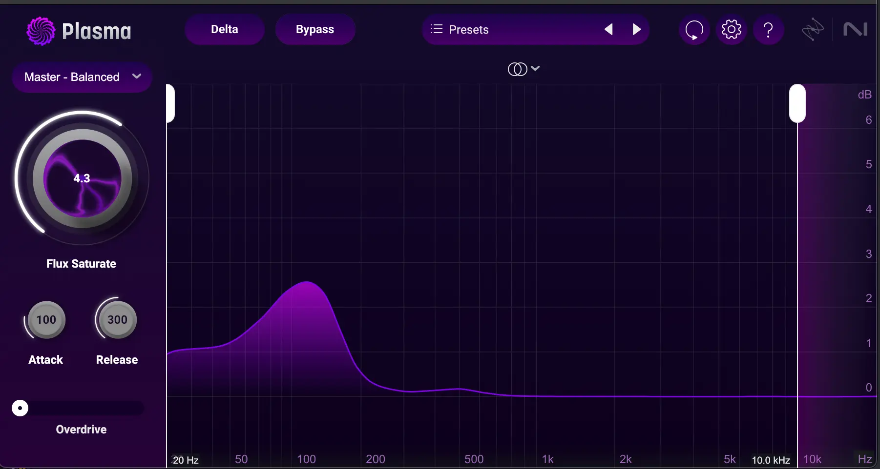Enable Delta monitoring
Viewport: 880px width, 469px height.
tap(224, 29)
